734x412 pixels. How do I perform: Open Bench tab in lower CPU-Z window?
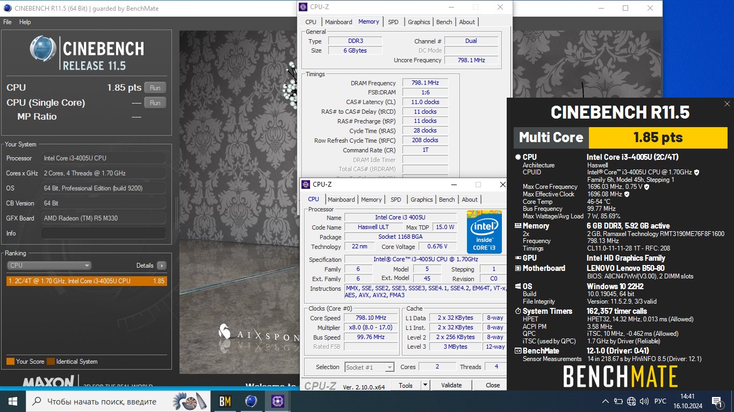(x=447, y=200)
